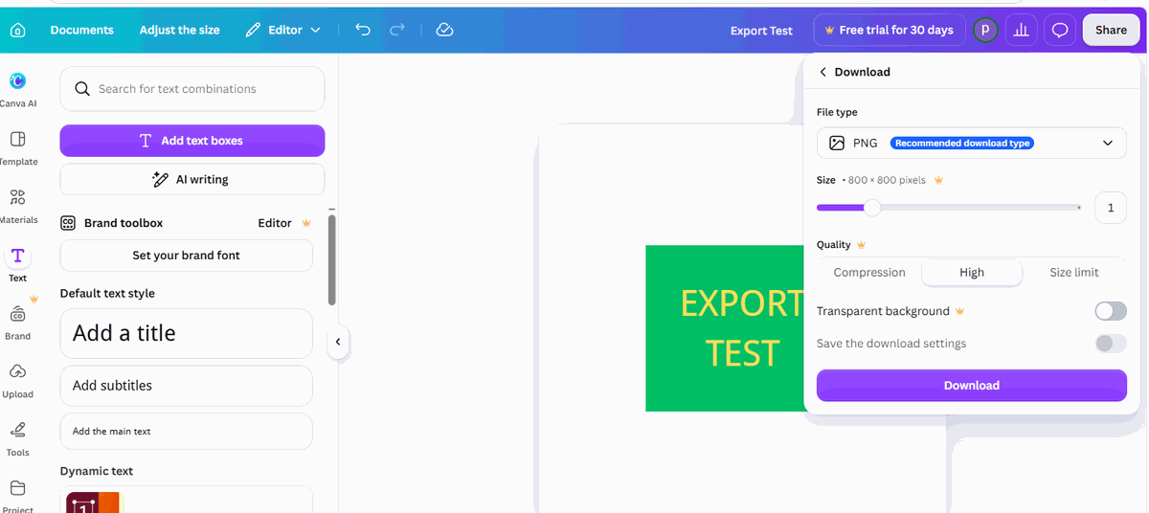
Task: Choose the dynamic text thumbnail
Action: [93, 502]
